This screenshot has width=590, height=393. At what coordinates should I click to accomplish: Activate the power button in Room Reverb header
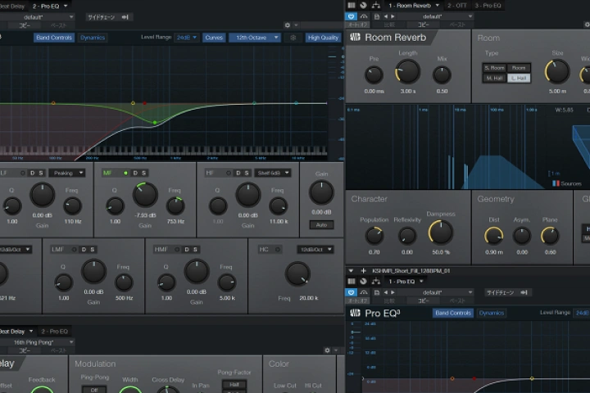coord(351,16)
